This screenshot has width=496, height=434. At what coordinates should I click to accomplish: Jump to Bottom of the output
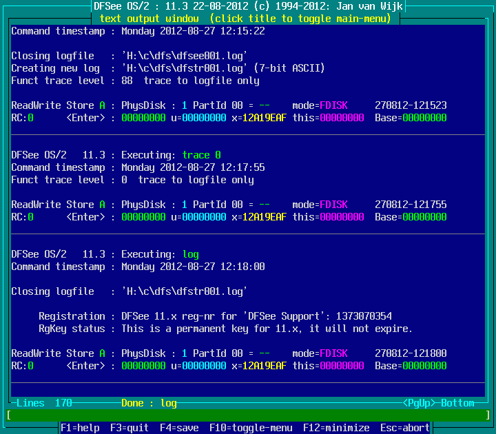point(457,403)
